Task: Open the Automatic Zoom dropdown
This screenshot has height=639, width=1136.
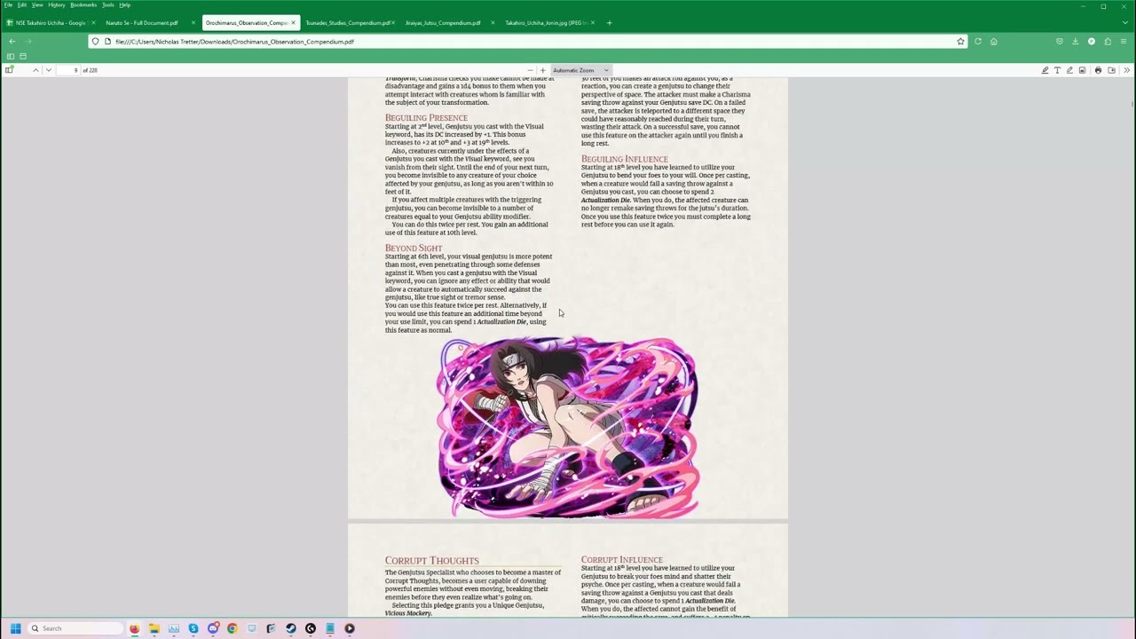Action: 580,70
